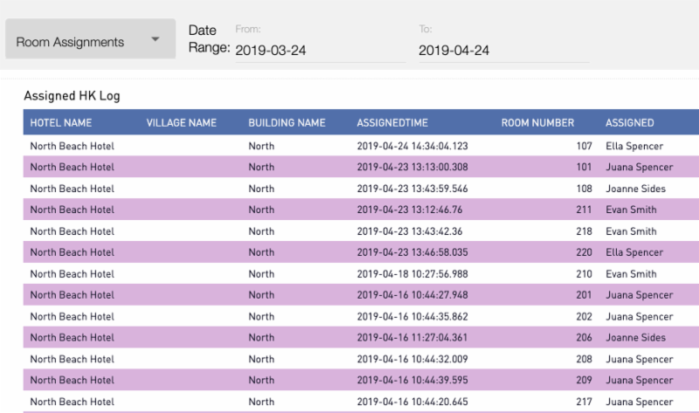Screen dimensions: 699x413
Task: Sort by Building Name column header
Action: click(x=287, y=123)
